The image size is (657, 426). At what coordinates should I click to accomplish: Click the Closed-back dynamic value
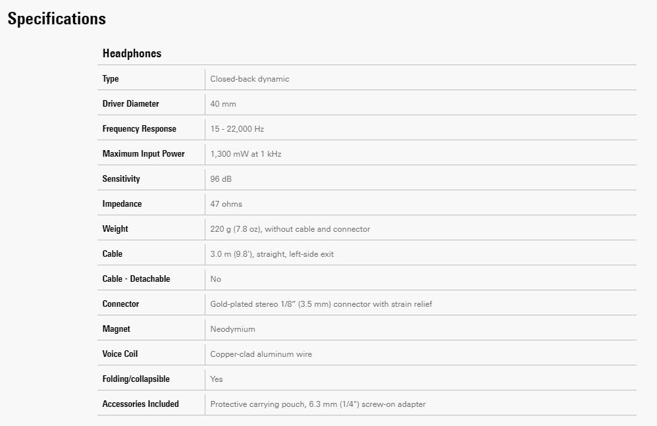pyautogui.click(x=250, y=79)
